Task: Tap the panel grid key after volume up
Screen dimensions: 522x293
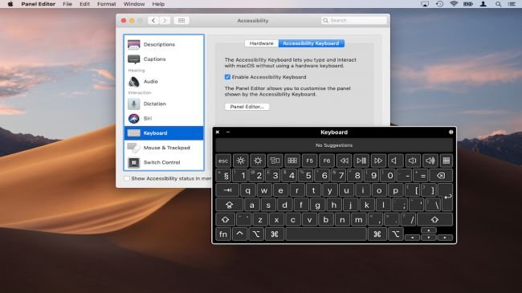Action: 447,161
